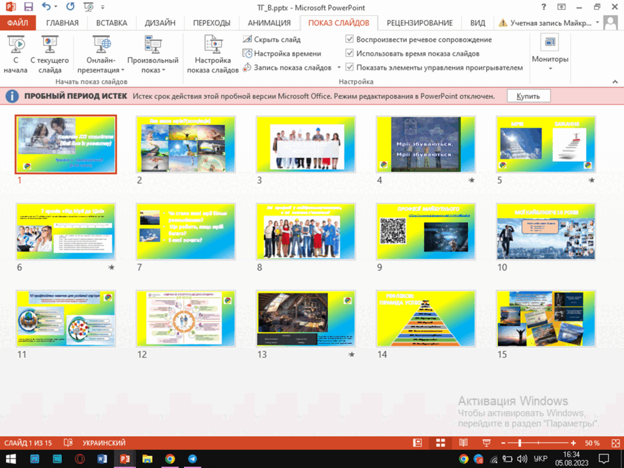This screenshot has width=624, height=468.
Task: Click spell check icon in status bar
Action: point(68,443)
